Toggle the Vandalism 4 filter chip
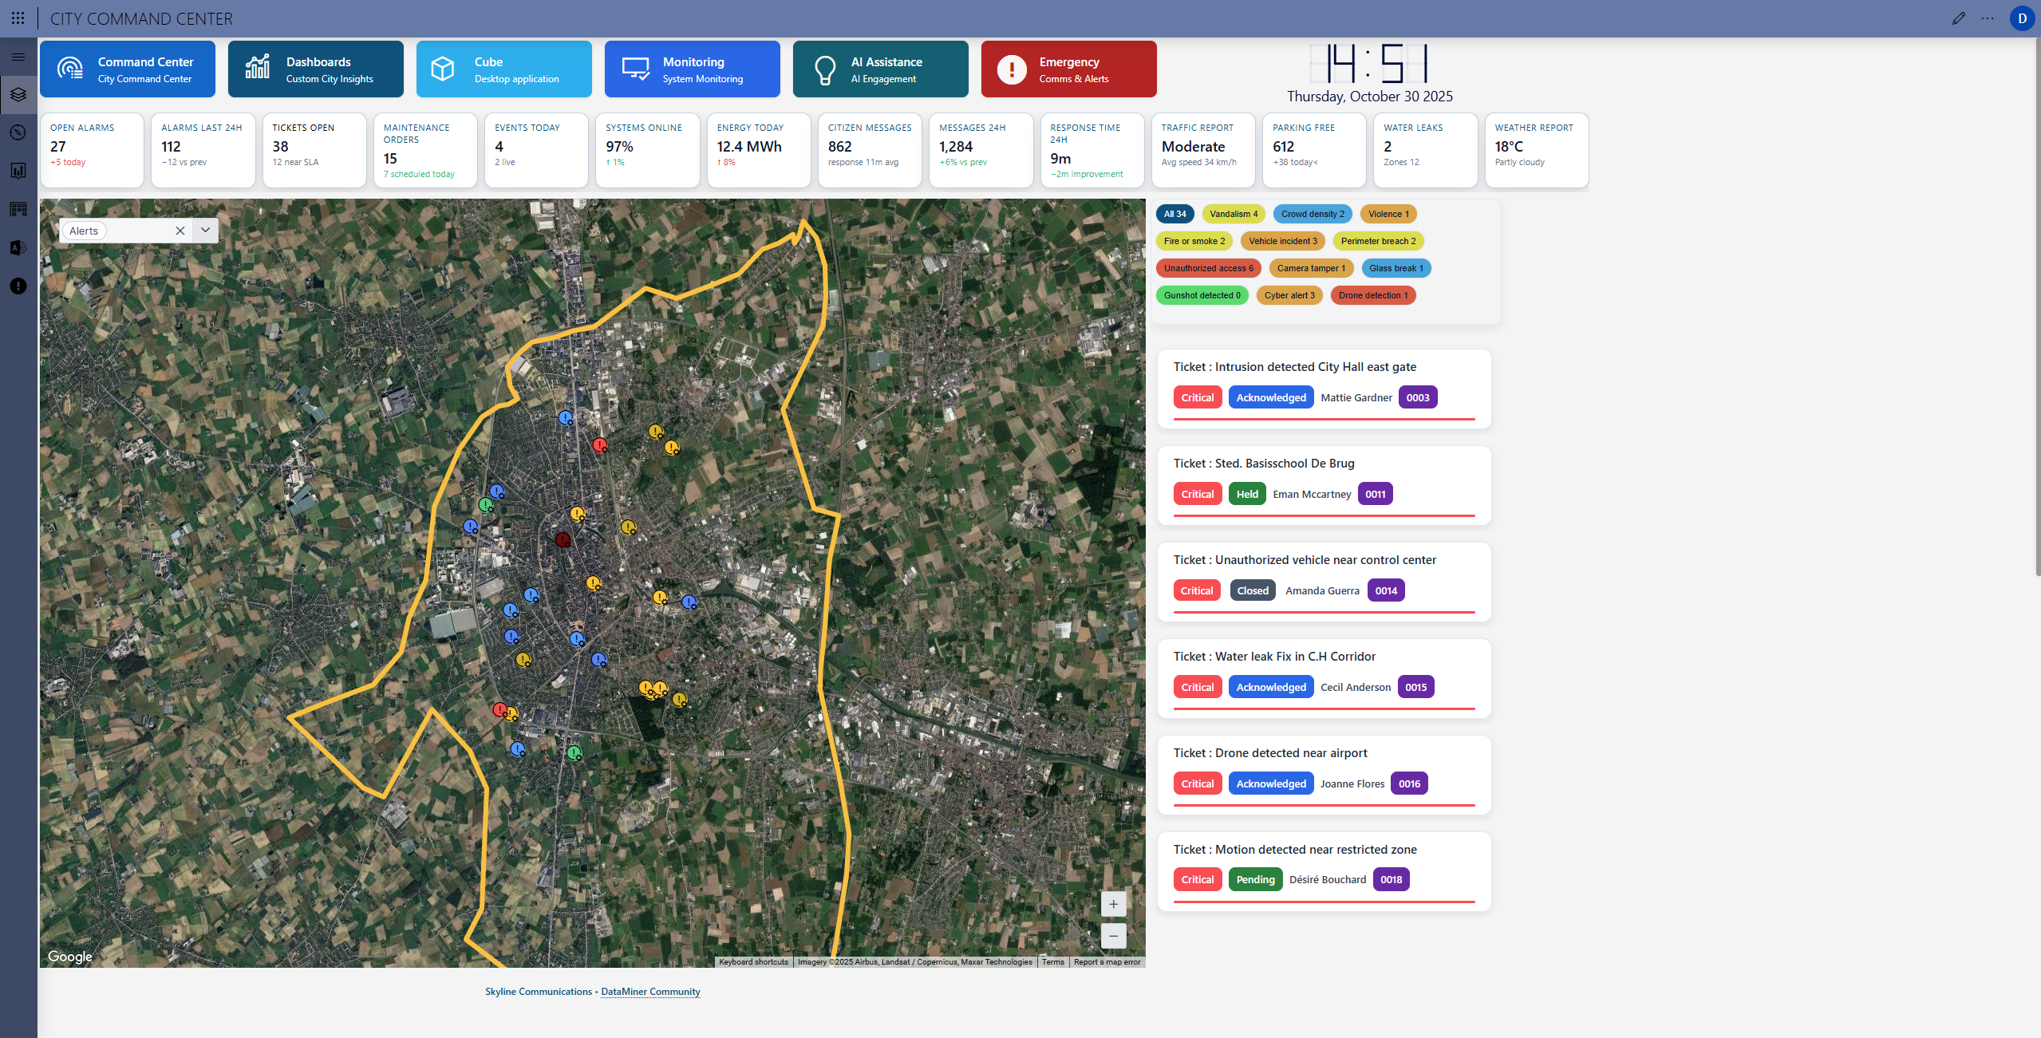 1233,214
